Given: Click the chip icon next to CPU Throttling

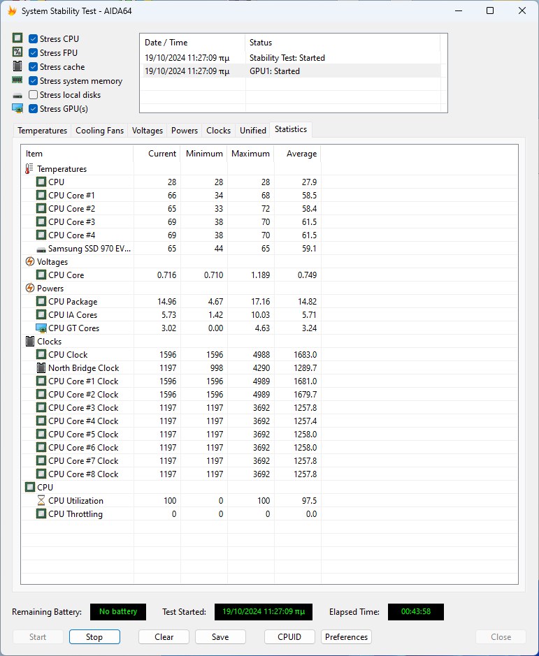Looking at the screenshot, I should [x=41, y=513].
